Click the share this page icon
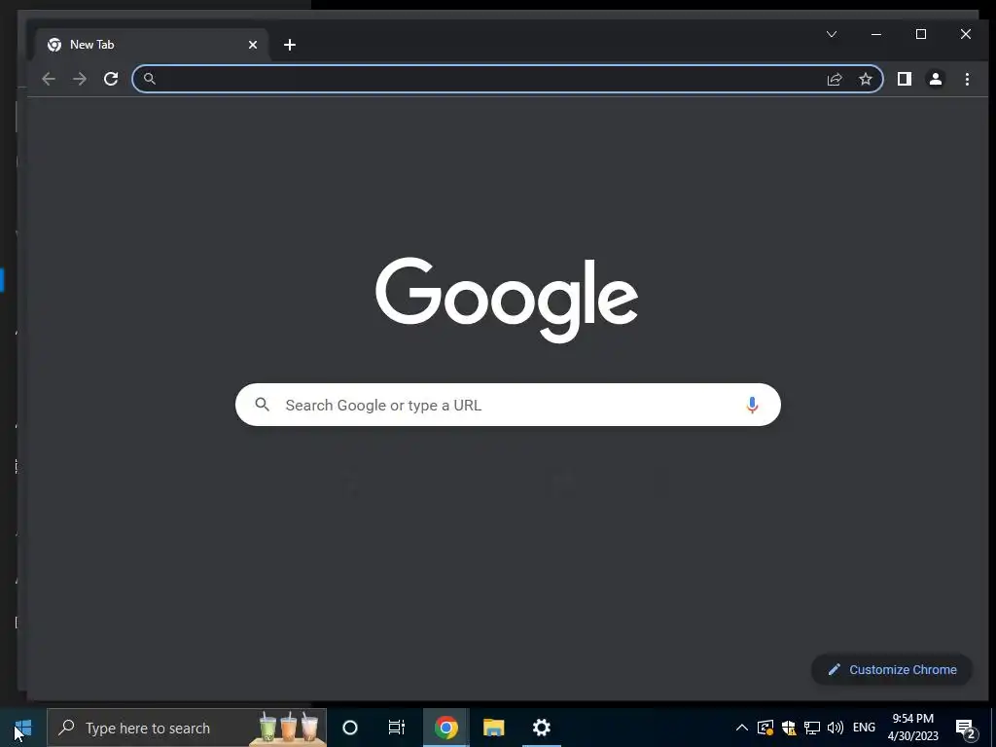996x747 pixels. click(834, 79)
